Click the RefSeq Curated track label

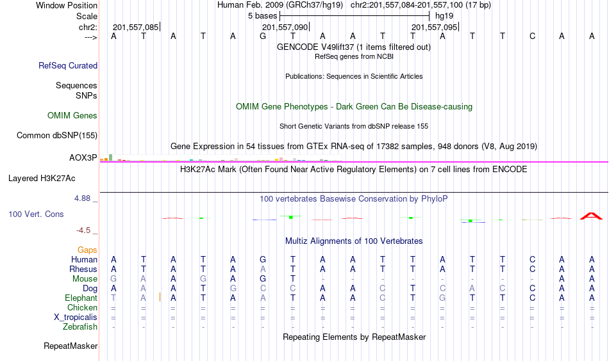point(68,65)
